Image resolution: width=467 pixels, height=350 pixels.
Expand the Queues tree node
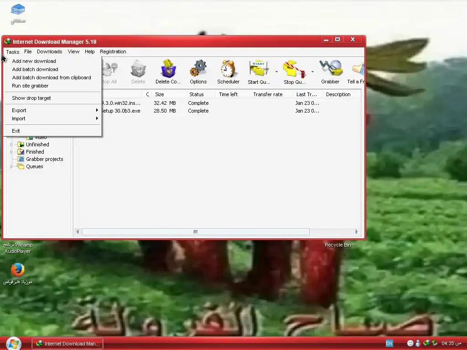[x=11, y=167]
